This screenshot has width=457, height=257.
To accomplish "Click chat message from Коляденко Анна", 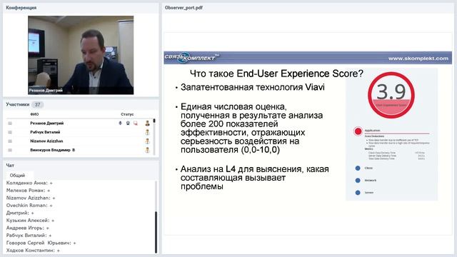I will click(29, 183).
